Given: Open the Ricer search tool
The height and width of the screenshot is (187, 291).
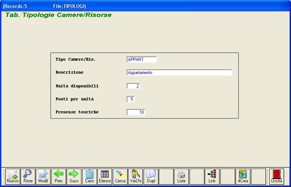Looking at the screenshot, I should [x=28, y=176].
